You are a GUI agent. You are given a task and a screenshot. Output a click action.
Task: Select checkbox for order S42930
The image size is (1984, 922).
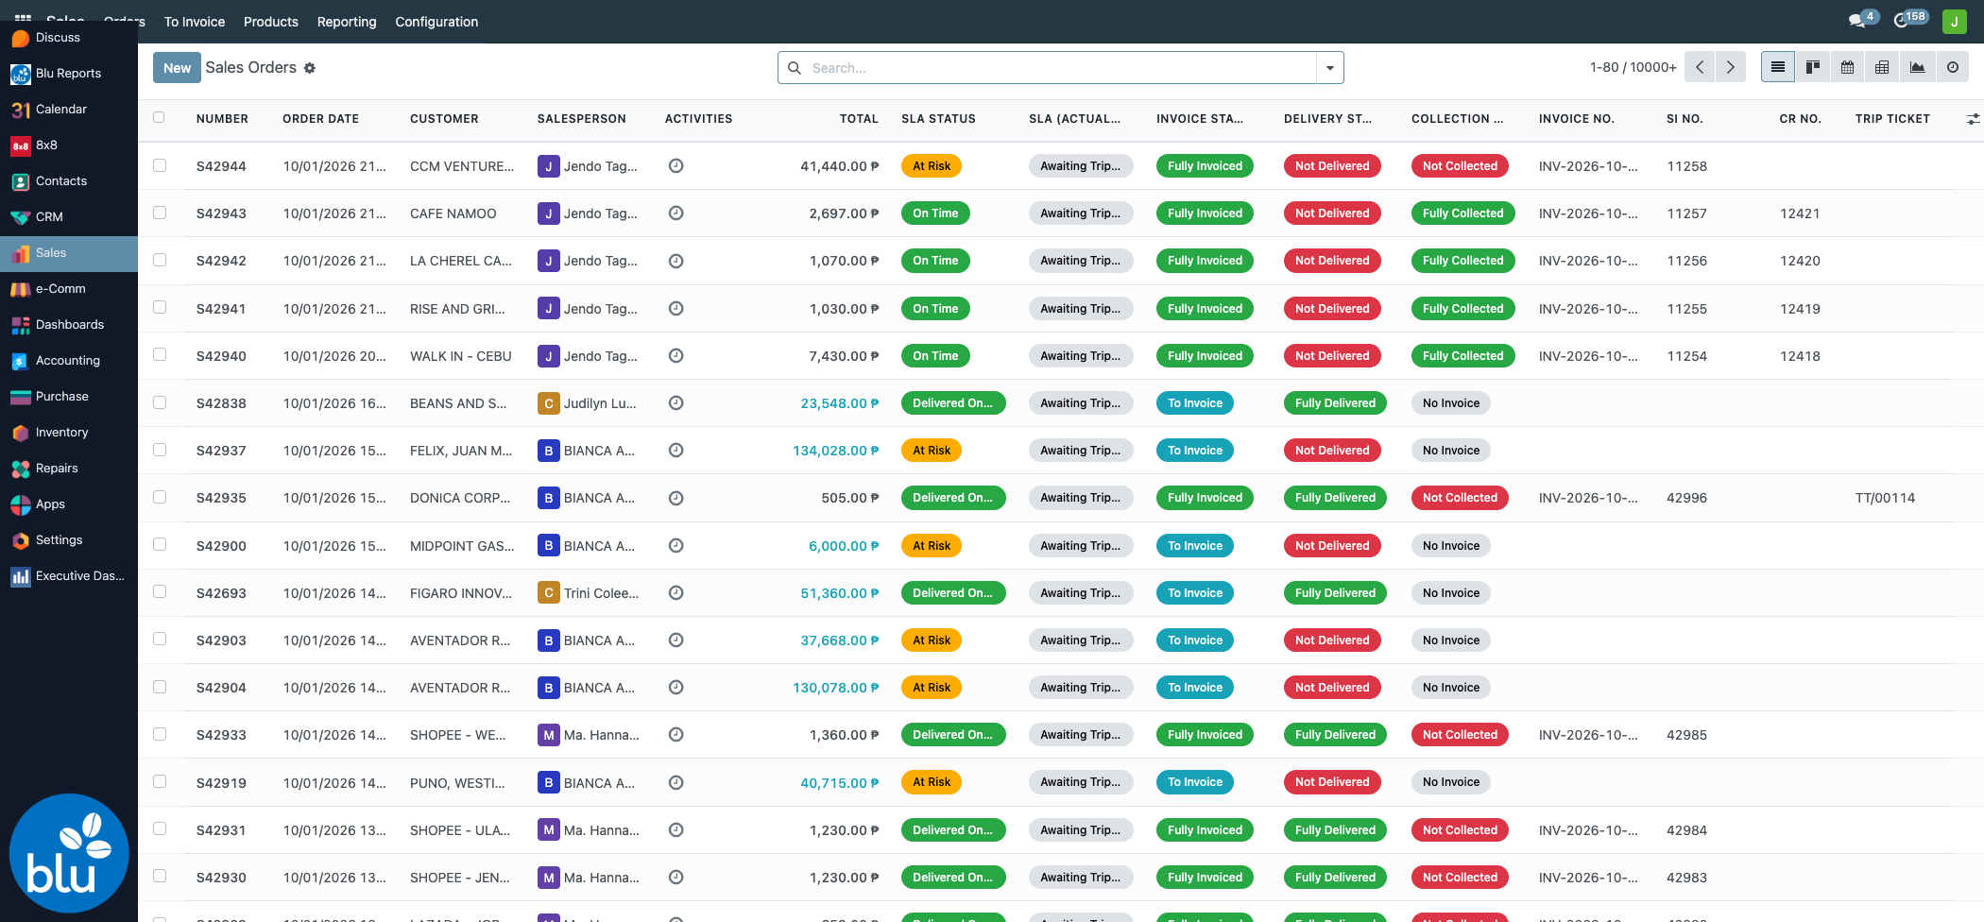[159, 877]
